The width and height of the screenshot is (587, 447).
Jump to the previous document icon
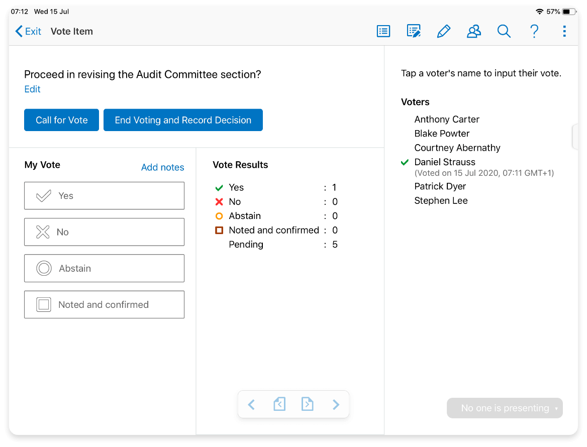(x=279, y=404)
